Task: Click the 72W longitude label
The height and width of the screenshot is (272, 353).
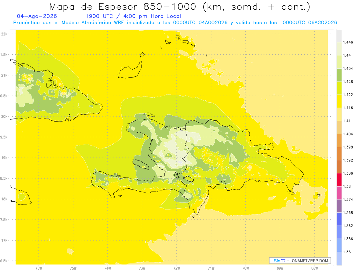Action: 176,268
